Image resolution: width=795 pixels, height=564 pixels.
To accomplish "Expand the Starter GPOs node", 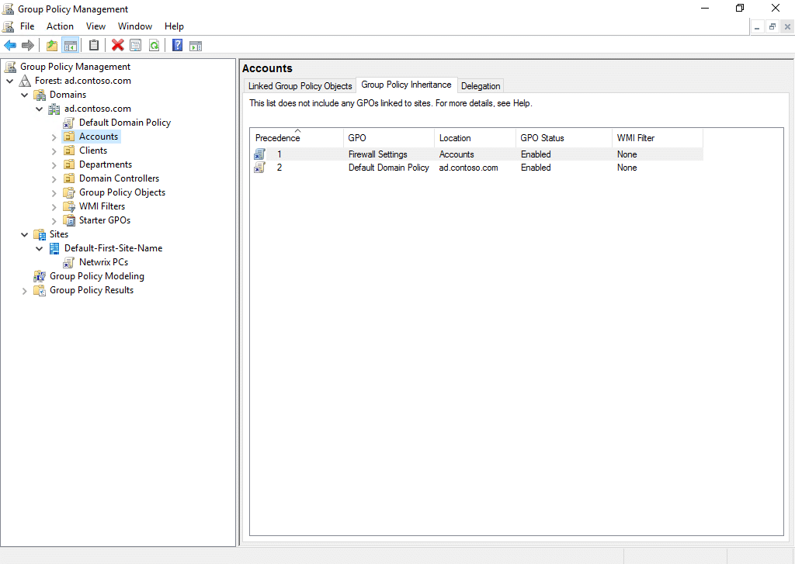I will pos(54,221).
